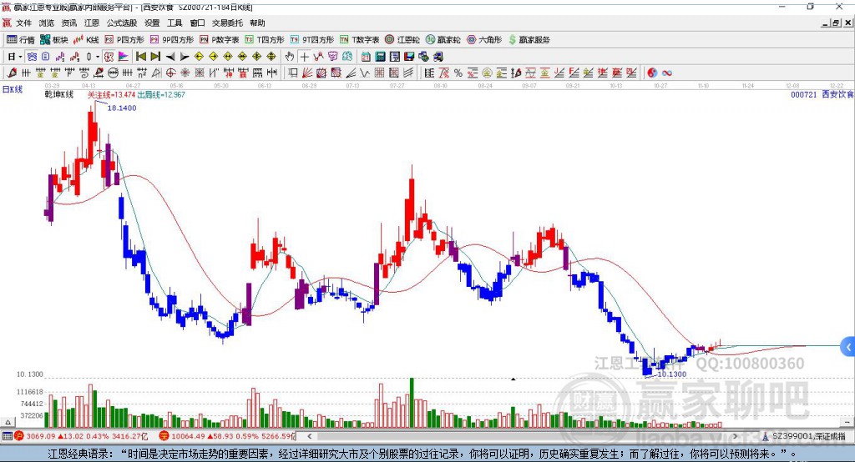855x462 pixels.
Task: Jump to first bar with green skip-back icon
Action: point(140,57)
